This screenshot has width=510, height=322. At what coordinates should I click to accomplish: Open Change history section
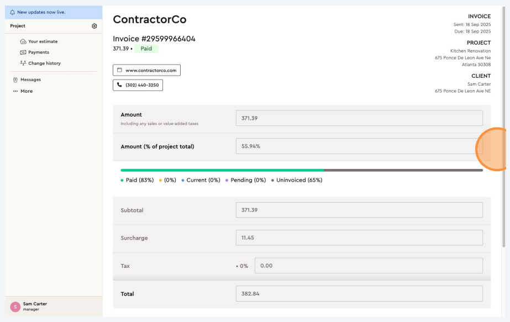[44, 64]
